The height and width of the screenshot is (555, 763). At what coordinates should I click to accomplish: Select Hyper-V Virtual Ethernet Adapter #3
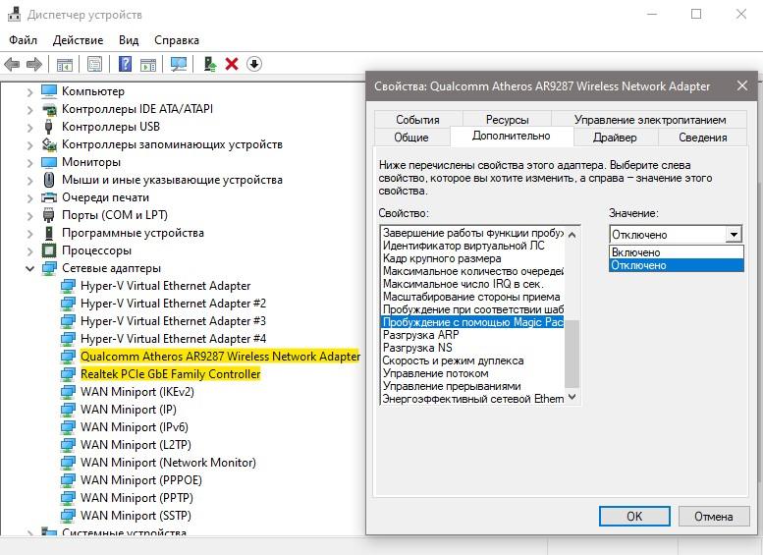coord(173,321)
